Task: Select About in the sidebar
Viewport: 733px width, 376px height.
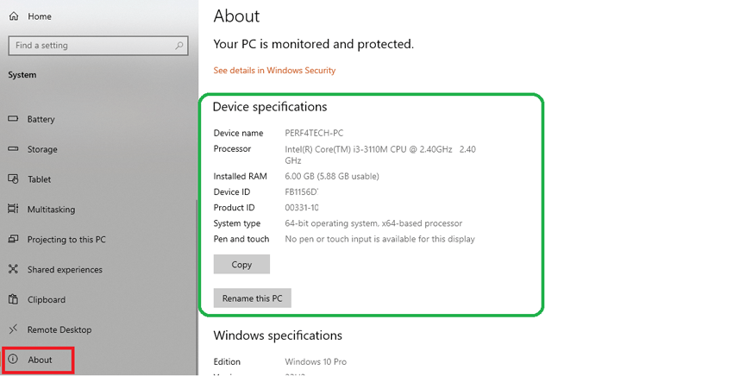Action: (38, 360)
